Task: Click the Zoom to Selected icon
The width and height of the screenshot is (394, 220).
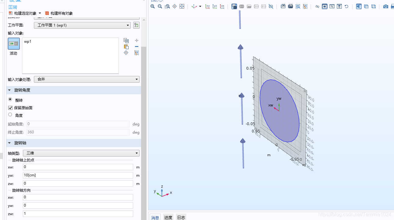Action: (x=174, y=6)
